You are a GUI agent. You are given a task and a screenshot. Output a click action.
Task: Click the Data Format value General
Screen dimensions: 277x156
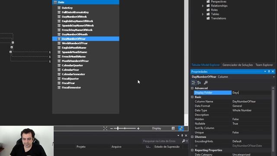(237, 106)
